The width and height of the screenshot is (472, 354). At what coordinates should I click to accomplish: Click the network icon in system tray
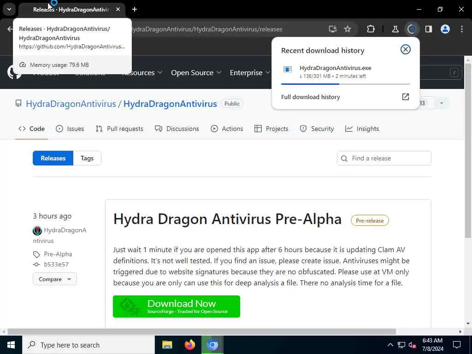click(401, 345)
